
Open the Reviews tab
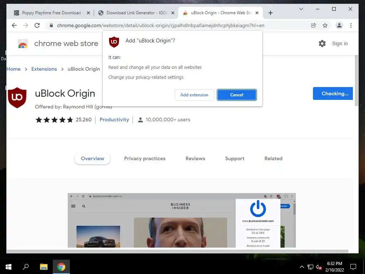(x=195, y=159)
